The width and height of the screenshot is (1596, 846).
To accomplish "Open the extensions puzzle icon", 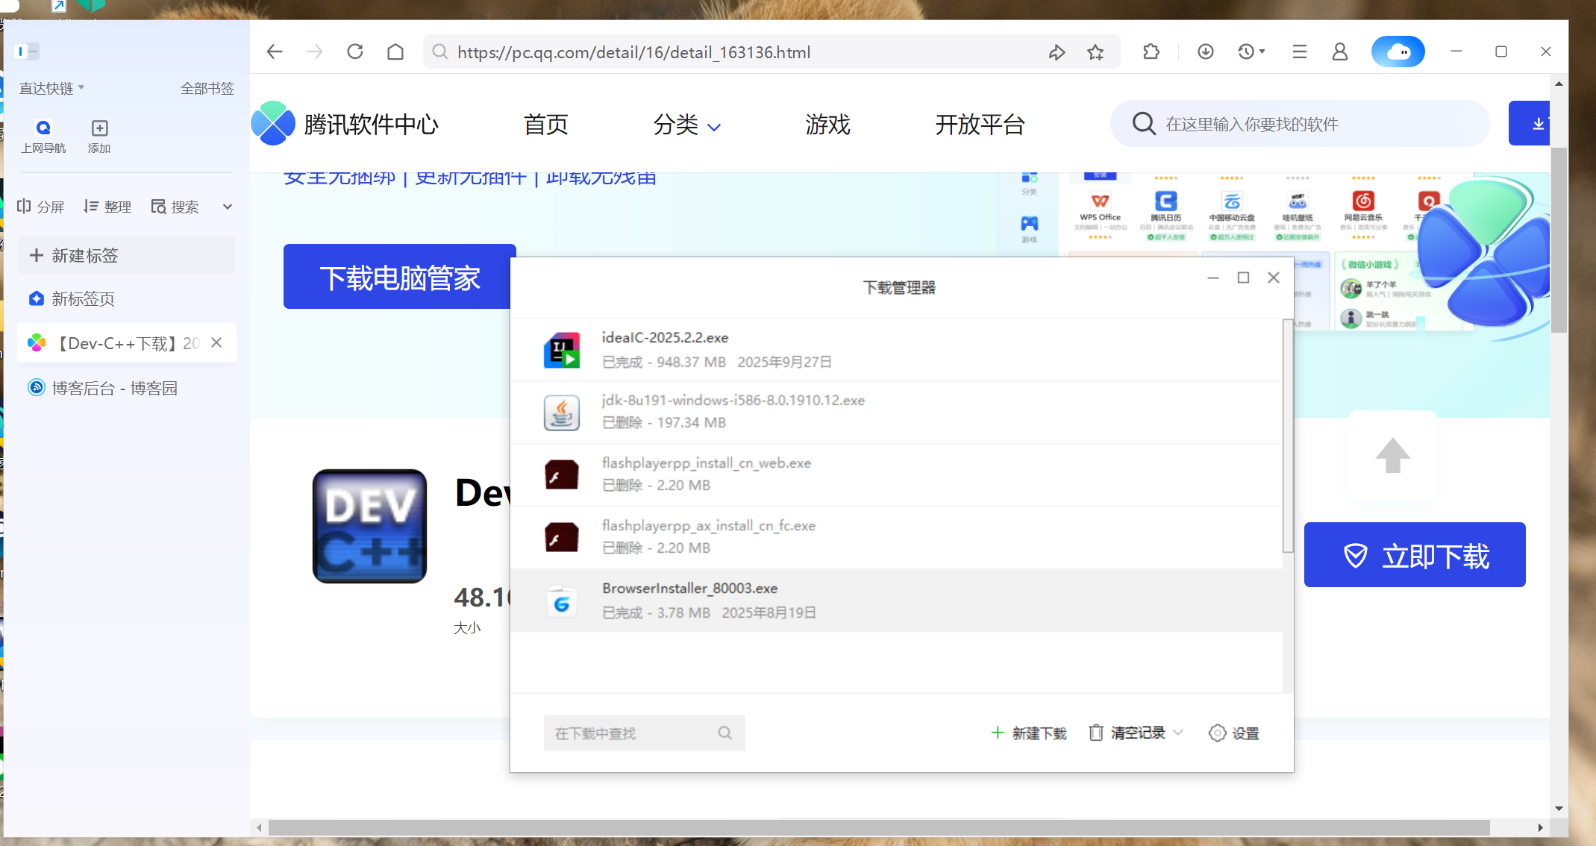I will coord(1151,51).
